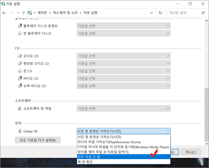Choose 사진 및 동영상 가져오기(사진) list option
This screenshot has width=209, height=168.
(x=124, y=137)
